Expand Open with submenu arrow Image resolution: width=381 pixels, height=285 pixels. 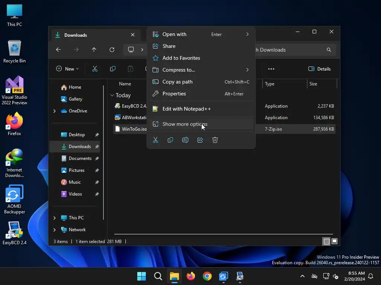(247, 34)
